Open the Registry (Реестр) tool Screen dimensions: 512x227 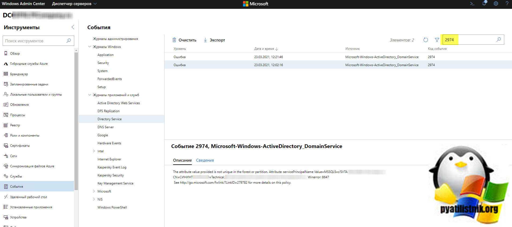pyautogui.click(x=15, y=125)
